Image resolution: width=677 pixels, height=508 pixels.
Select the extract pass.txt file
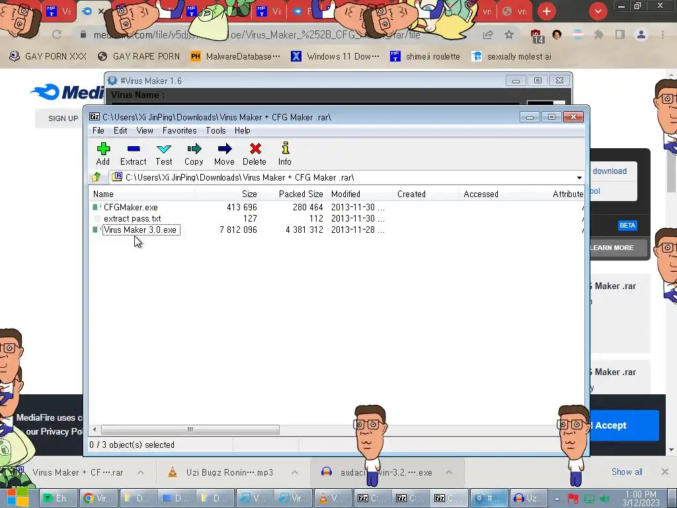132,218
